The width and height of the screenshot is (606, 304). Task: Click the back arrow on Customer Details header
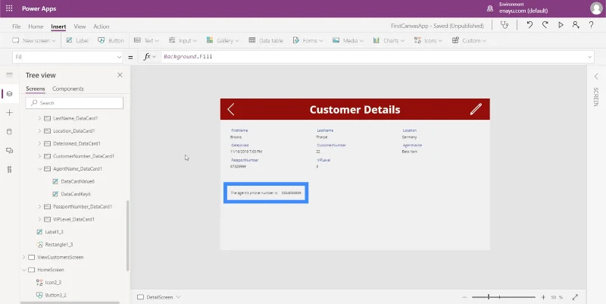pyautogui.click(x=231, y=109)
